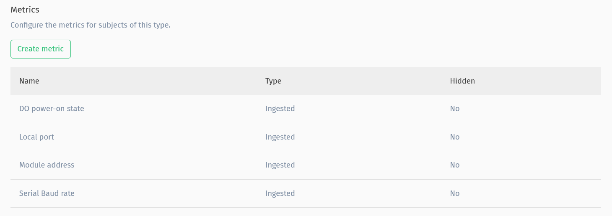This screenshot has width=612, height=216.
Task: Click Hidden value No for Local port
Action: (455, 137)
